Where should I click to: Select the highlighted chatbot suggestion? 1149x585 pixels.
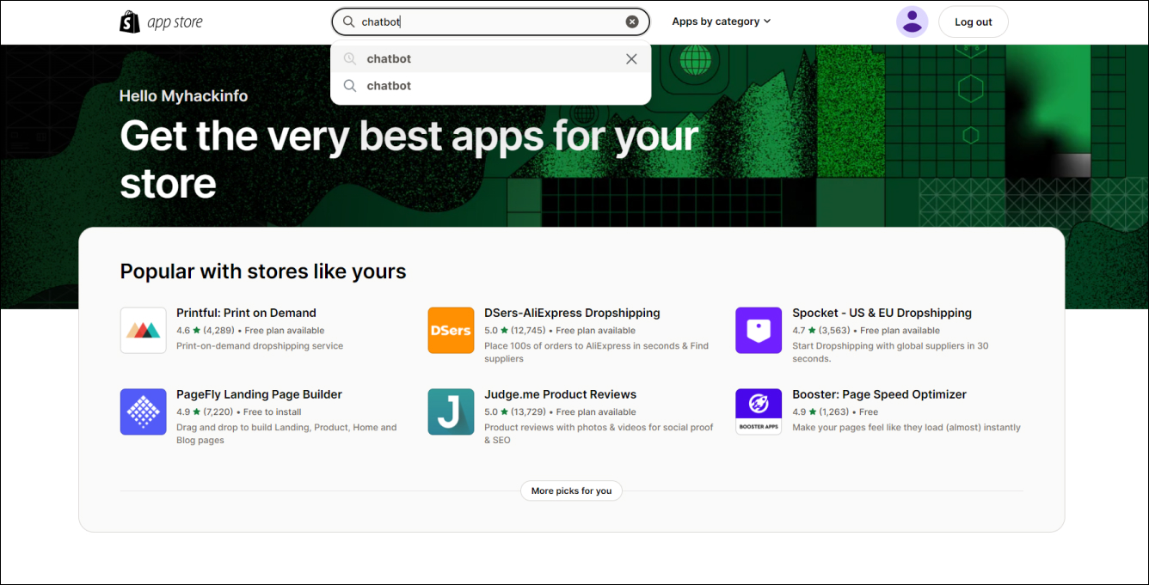click(x=491, y=59)
